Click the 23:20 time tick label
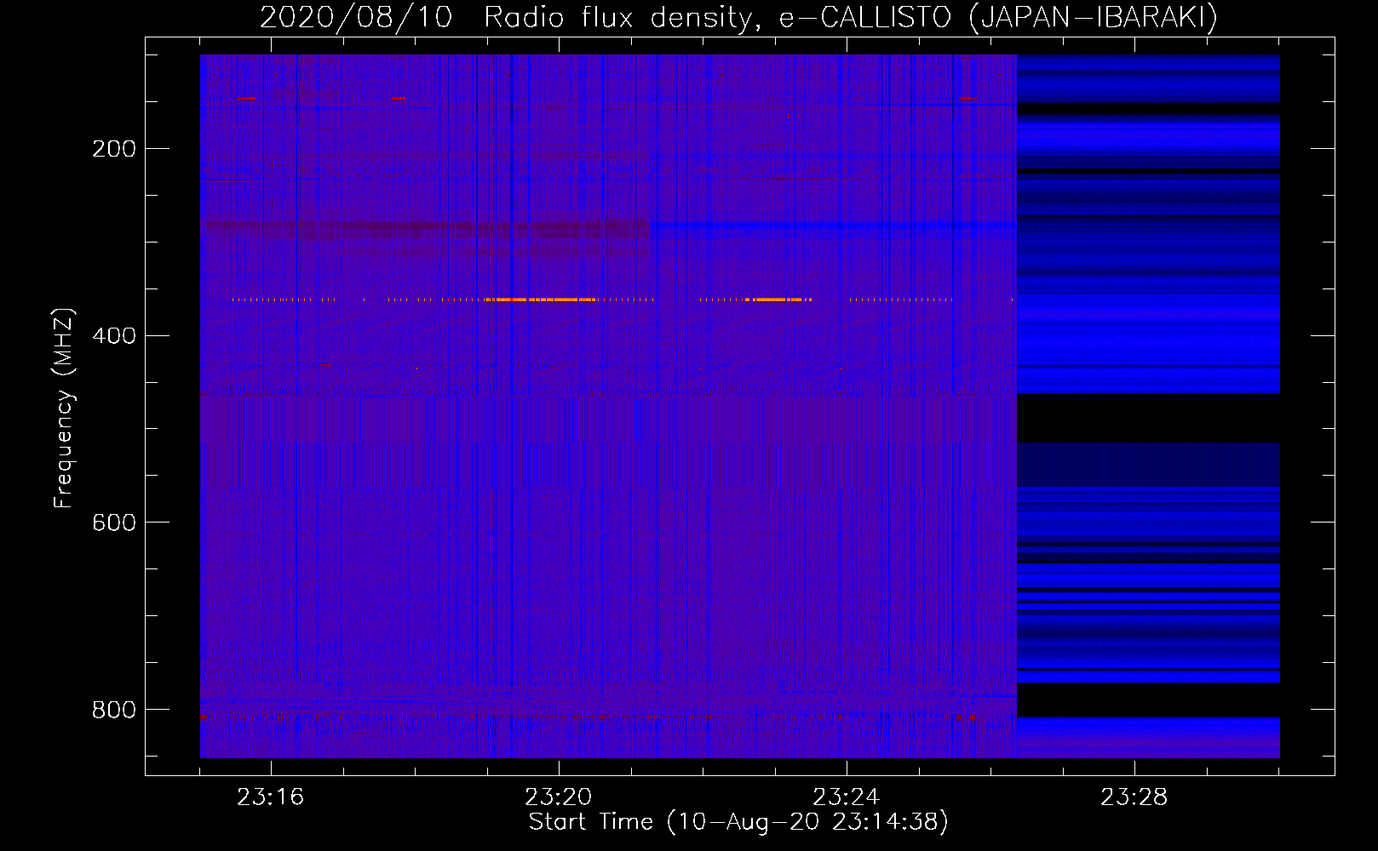1378x851 pixels. 559,797
